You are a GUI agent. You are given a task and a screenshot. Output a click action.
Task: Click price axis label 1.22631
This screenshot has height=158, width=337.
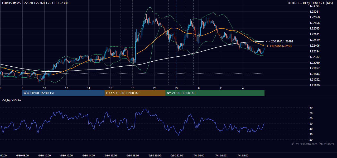click(x=314, y=34)
